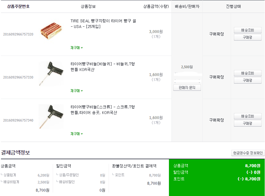The height and width of the screenshot is (196, 265).
Task: Track delivery for the 바늘귀 tire tool
Action: click(x=247, y=73)
